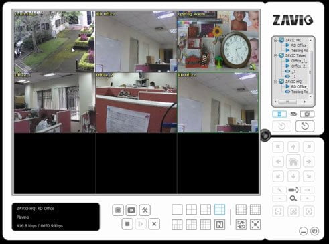Pan the camera right with the right arrow
The height and width of the screenshot is (244, 329).
click(x=309, y=162)
